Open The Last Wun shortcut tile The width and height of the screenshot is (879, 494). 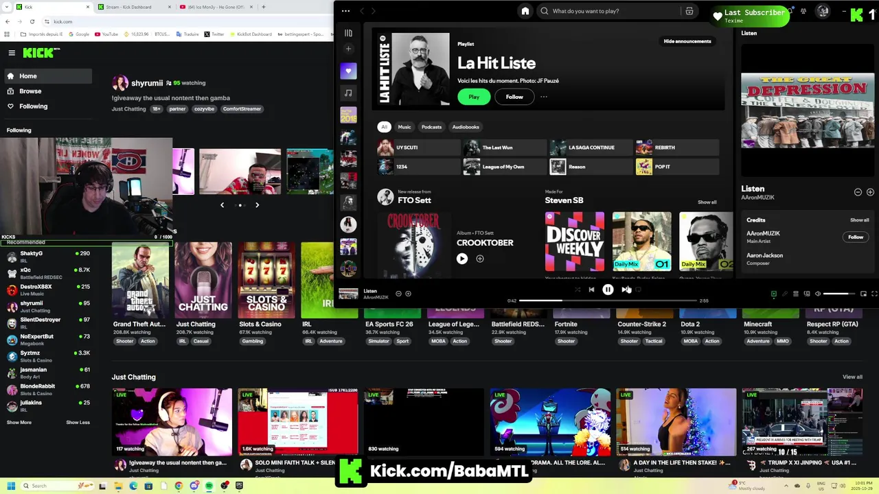tap(505, 148)
